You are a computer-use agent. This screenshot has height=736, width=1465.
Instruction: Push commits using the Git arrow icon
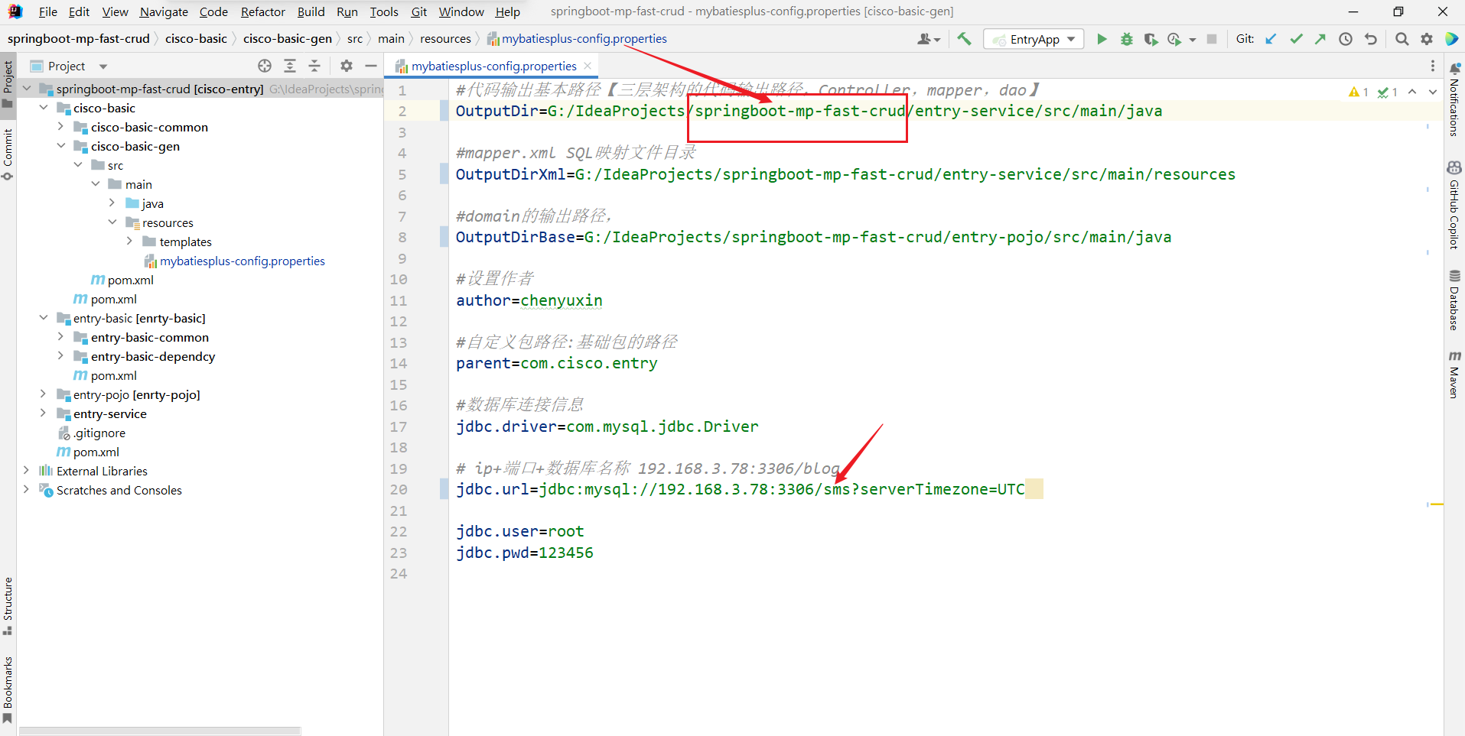coord(1321,38)
